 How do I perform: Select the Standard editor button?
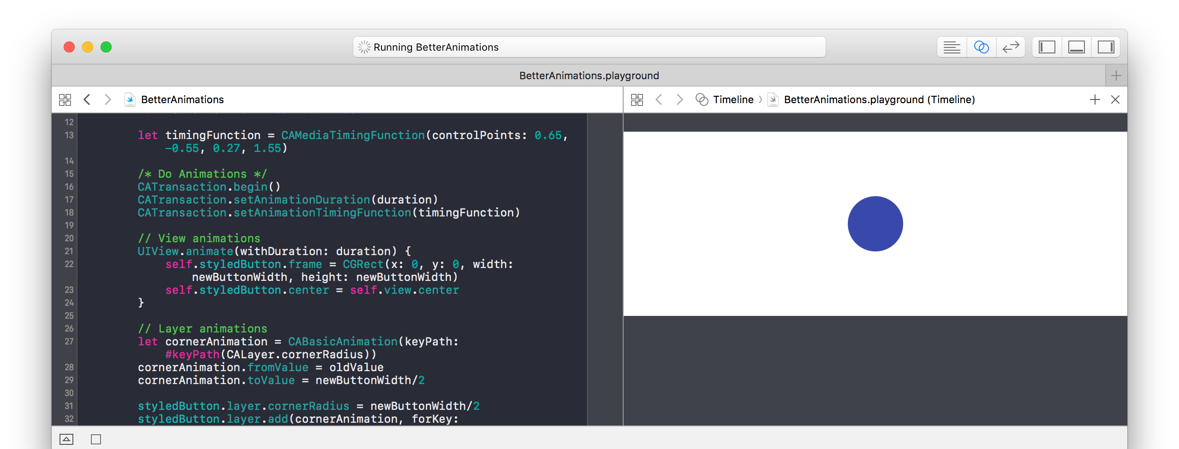click(952, 47)
